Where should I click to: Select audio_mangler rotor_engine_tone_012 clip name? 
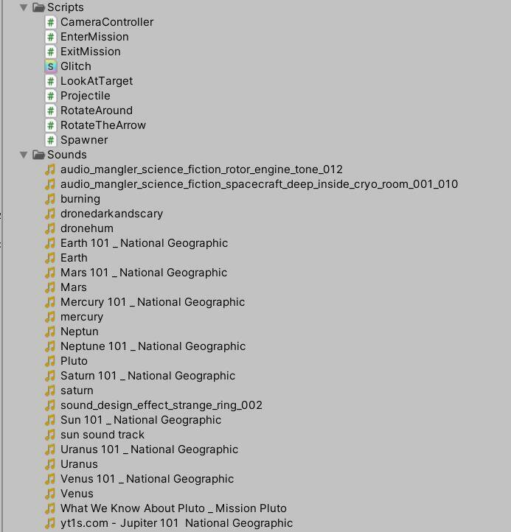[202, 169]
